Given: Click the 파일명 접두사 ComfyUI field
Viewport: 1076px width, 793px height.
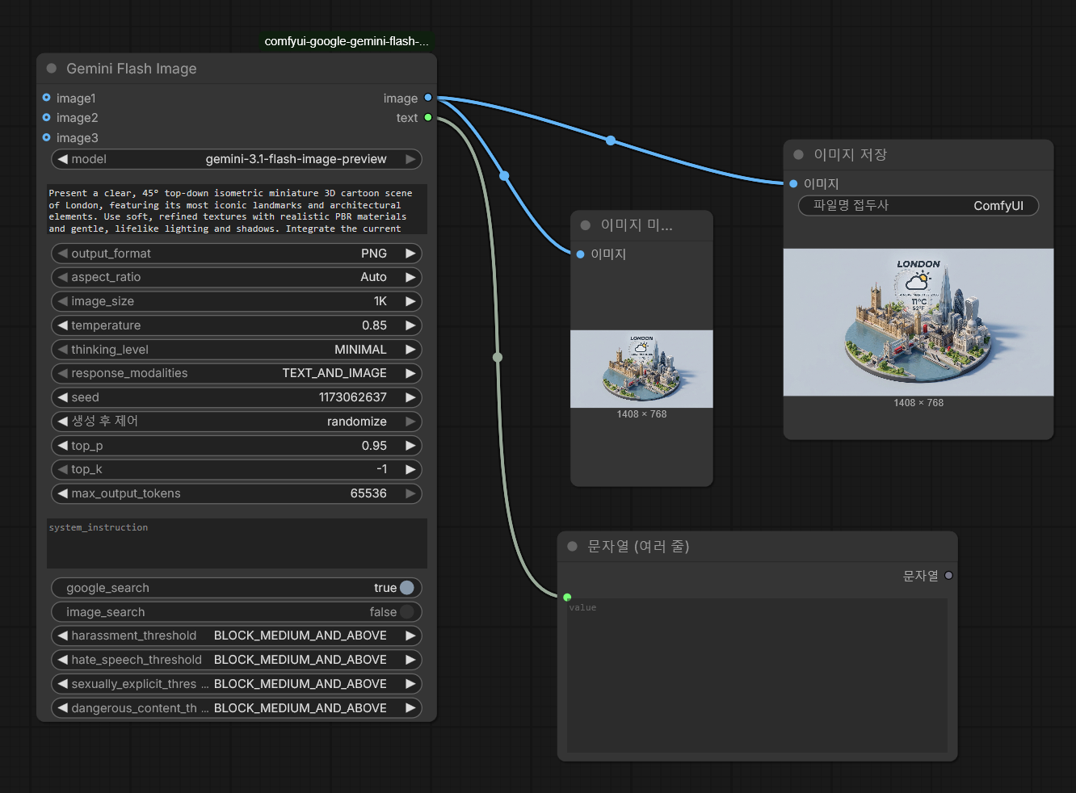Looking at the screenshot, I should (918, 206).
